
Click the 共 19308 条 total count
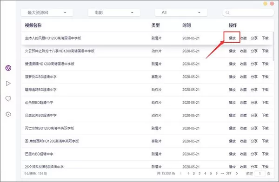166,173
